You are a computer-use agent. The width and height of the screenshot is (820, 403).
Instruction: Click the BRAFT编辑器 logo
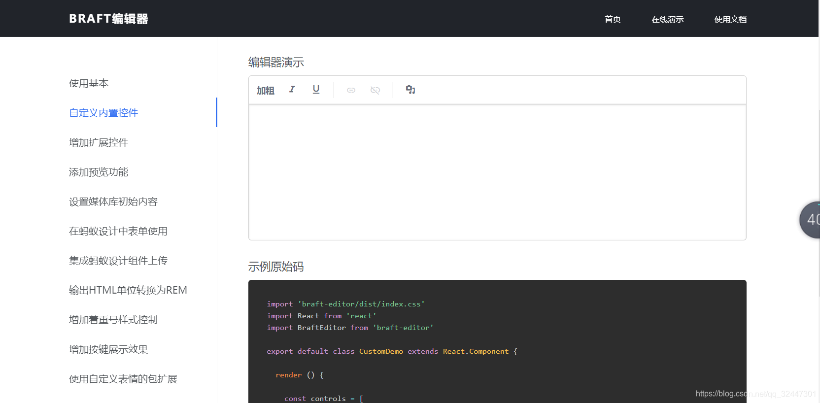[x=108, y=19]
